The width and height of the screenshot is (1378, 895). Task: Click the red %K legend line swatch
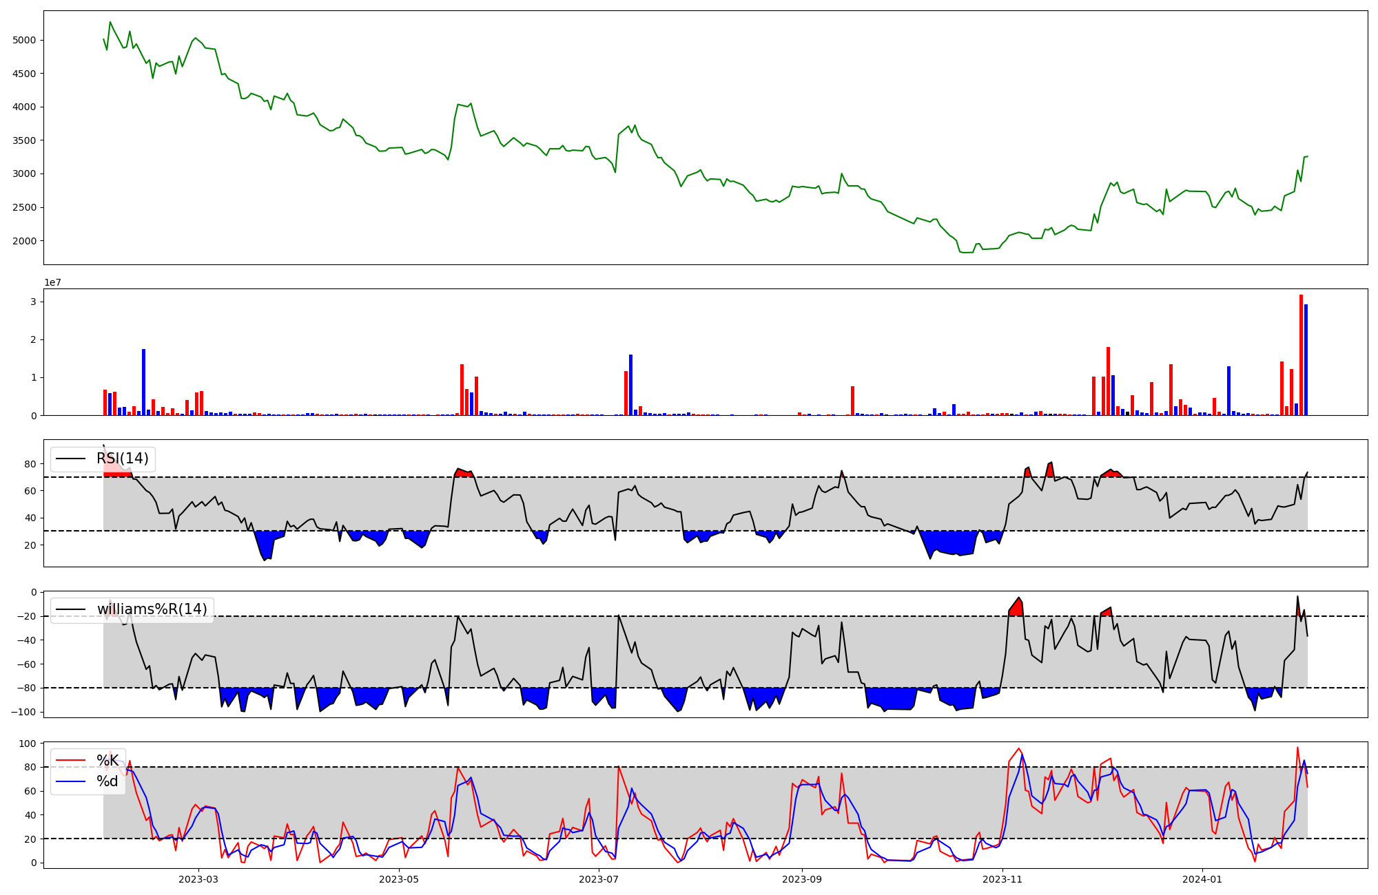coord(71,761)
